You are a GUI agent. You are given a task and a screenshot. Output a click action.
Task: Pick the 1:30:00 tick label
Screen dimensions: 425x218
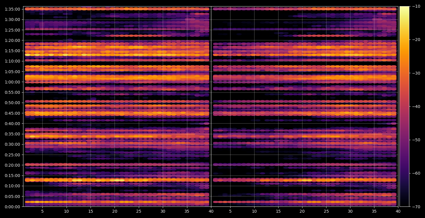[12, 19]
